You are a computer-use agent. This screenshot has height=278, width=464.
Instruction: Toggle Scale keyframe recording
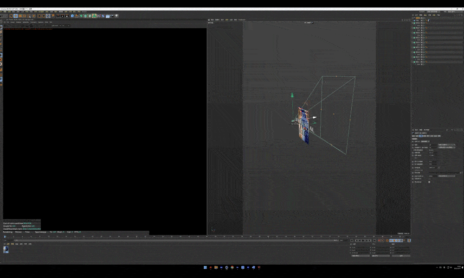pyautogui.click(x=394, y=240)
